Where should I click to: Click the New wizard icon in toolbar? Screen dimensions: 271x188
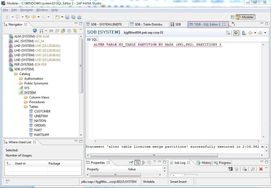point(57,17)
